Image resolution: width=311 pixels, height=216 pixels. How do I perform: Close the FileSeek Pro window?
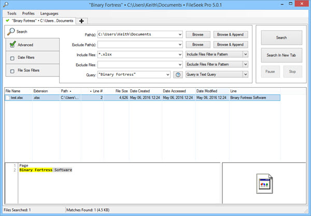[x=302, y=4]
